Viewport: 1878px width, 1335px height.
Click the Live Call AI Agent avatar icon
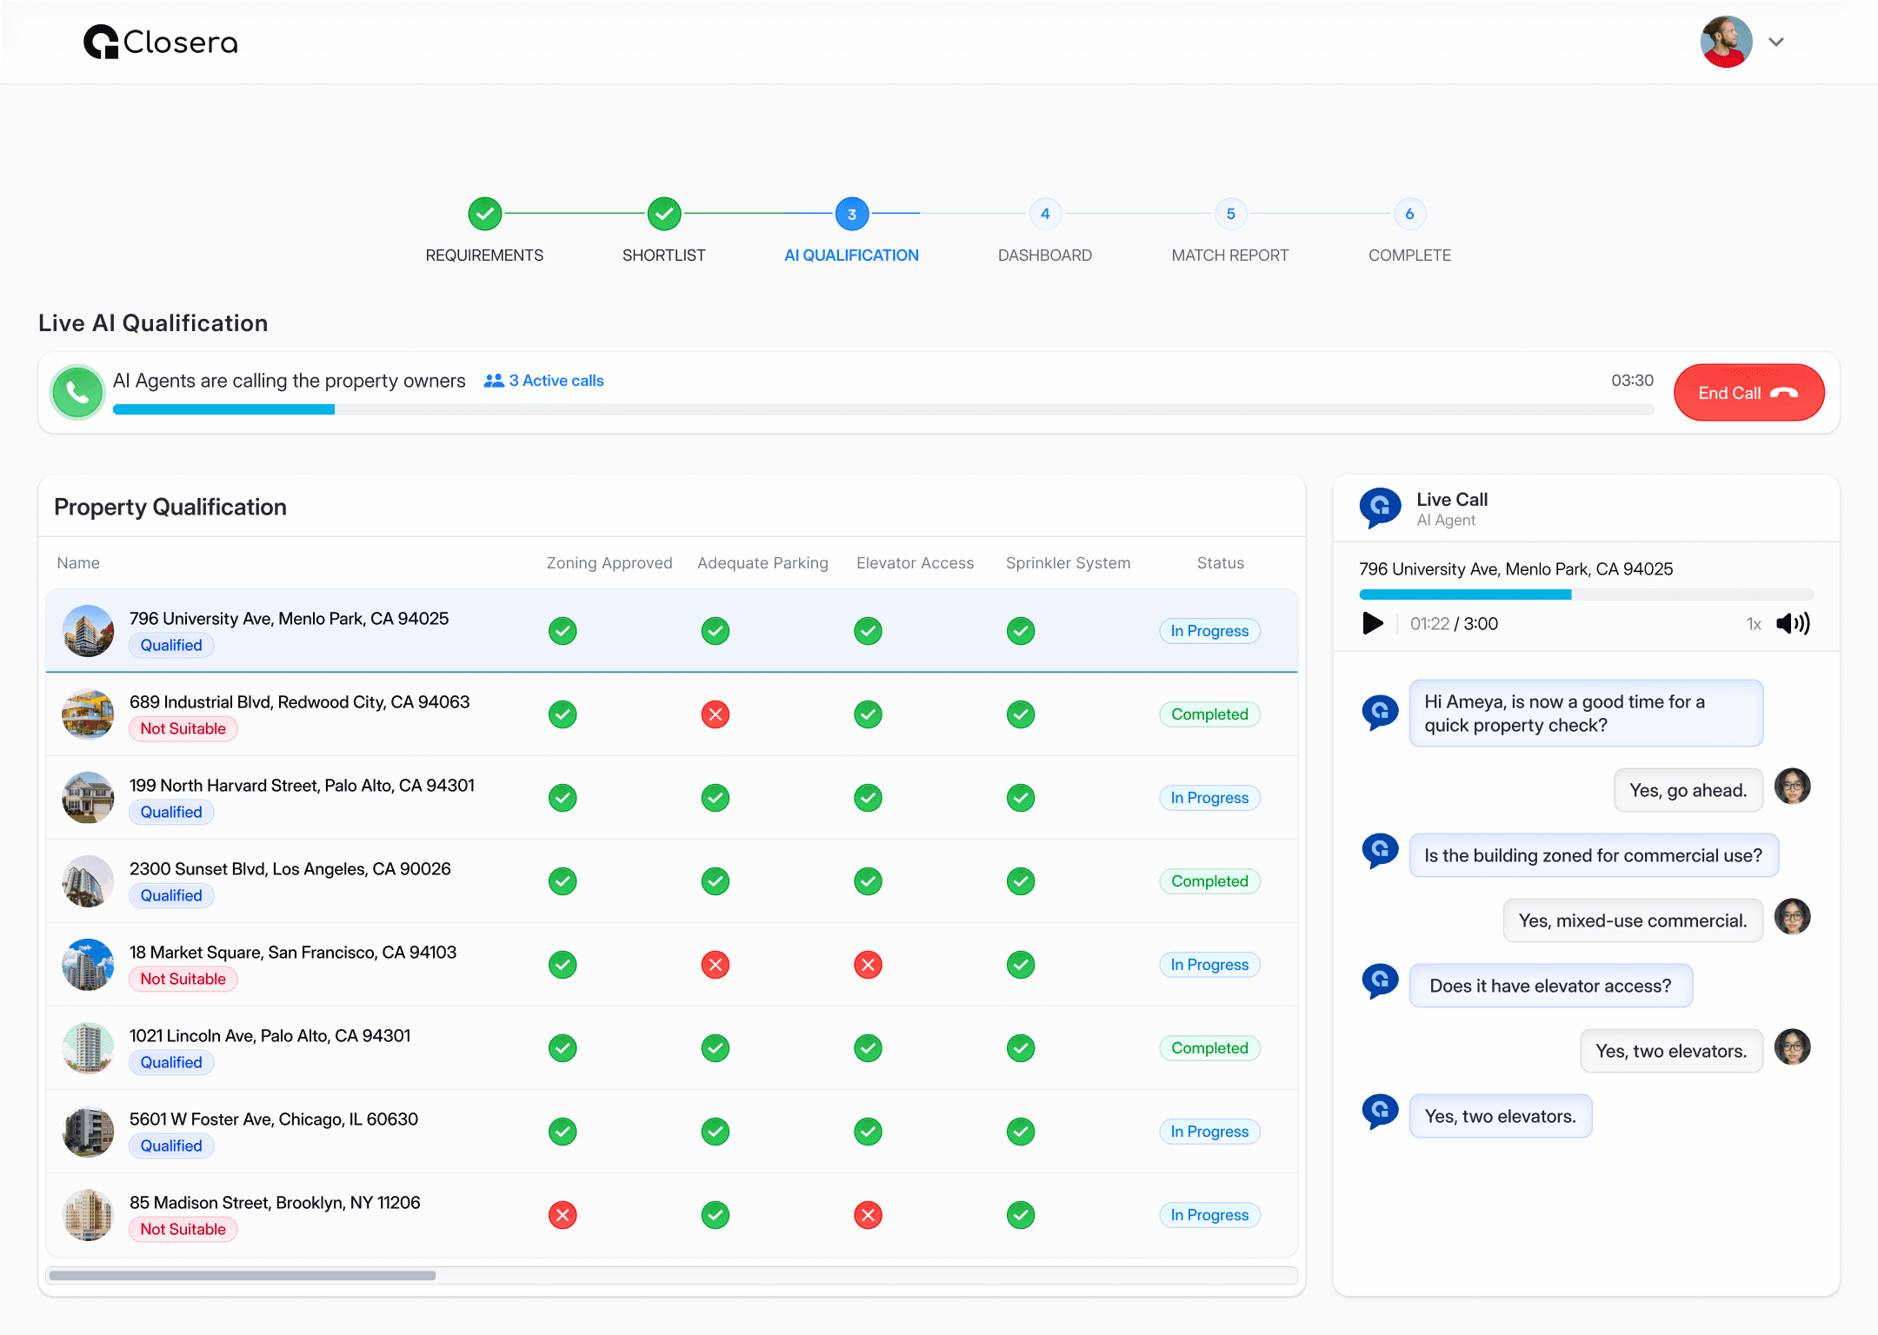point(1380,508)
